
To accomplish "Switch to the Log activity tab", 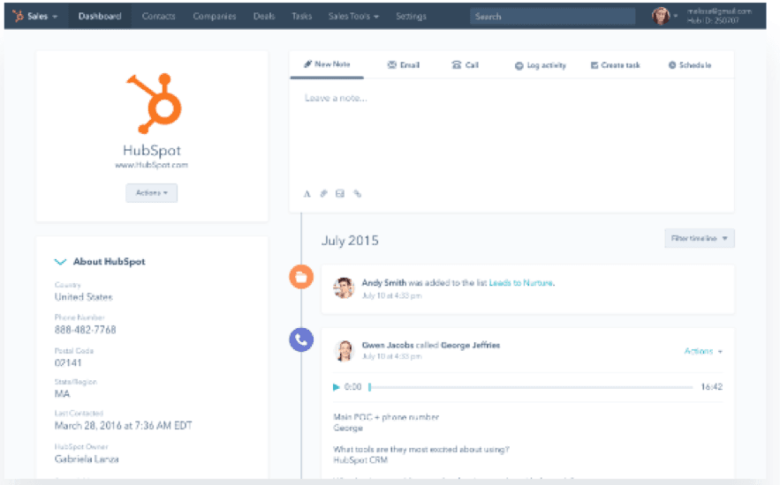I will [x=540, y=65].
